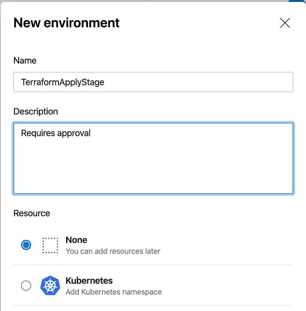Click the Name field label
The image size is (306, 311).
pos(25,60)
